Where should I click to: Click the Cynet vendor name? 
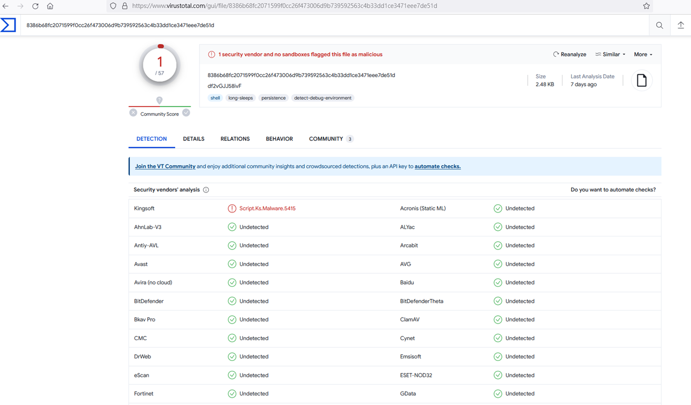[407, 338]
